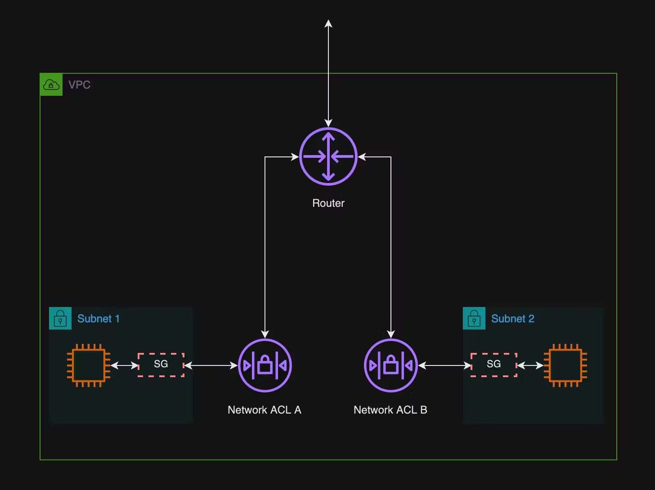Click the Subnet 1 label

(x=99, y=318)
